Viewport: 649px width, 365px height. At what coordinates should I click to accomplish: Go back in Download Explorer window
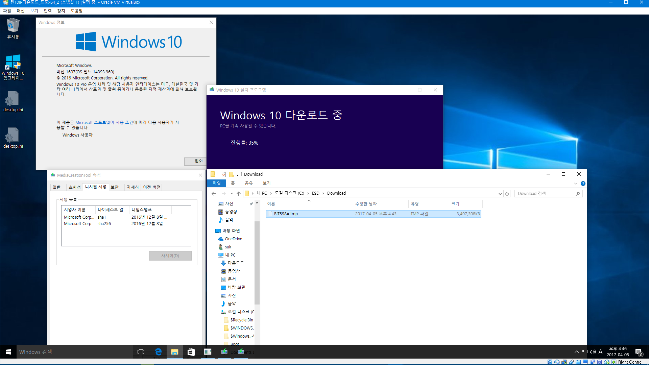(214, 194)
